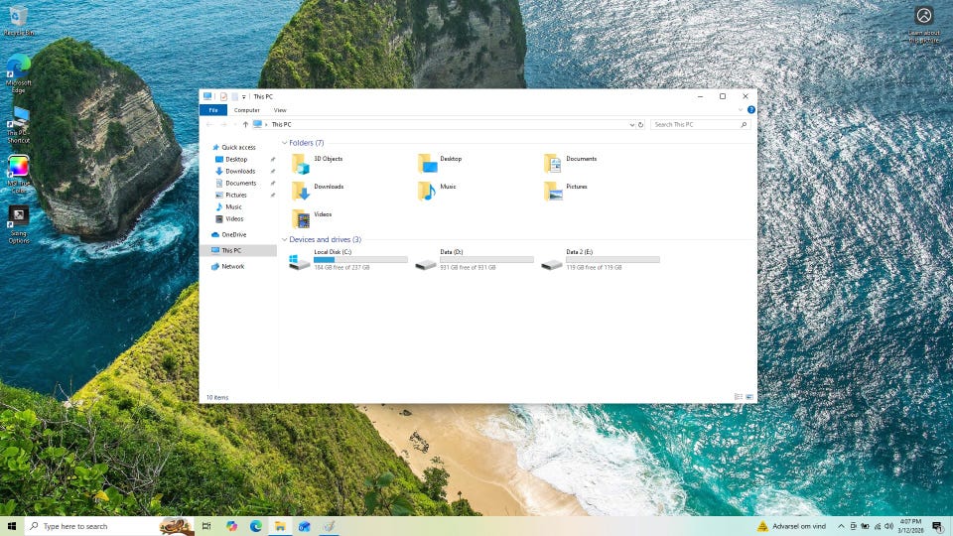Image resolution: width=953 pixels, height=536 pixels.
Task: Launch Microsoft Edge from the desktop
Action: click(x=18, y=73)
